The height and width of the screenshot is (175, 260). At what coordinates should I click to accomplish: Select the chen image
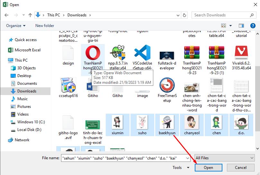tap(217, 125)
